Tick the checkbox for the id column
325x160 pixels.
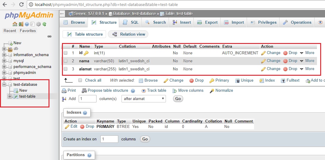pos(66,53)
